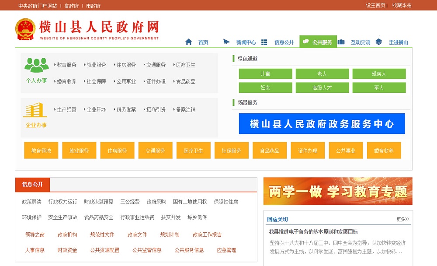
Task: Expand the 更多>> link in 回应关切
Action: tap(403, 219)
